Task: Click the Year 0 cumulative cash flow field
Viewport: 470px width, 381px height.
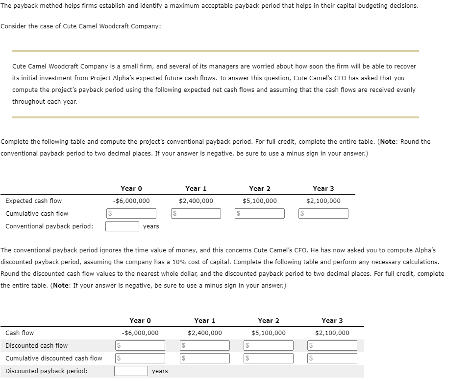Action: [x=131, y=213]
